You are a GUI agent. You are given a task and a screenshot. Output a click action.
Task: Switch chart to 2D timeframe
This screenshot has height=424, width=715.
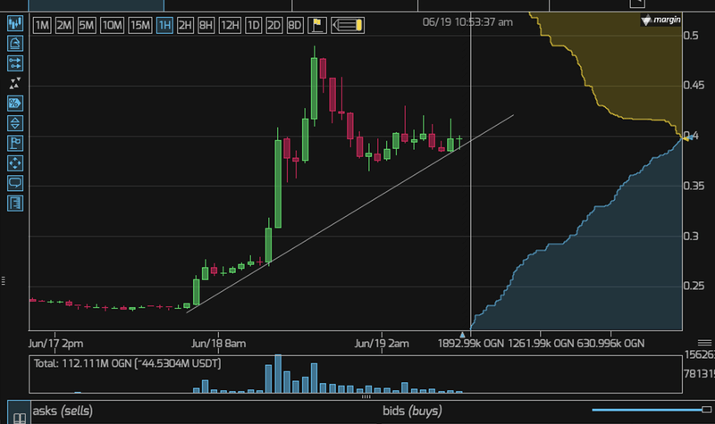coord(273,25)
